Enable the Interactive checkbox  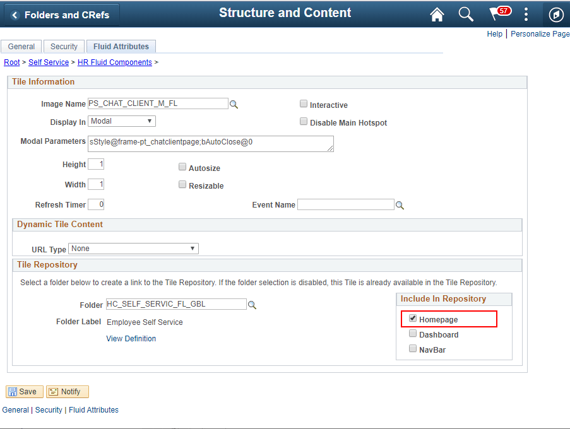click(304, 104)
